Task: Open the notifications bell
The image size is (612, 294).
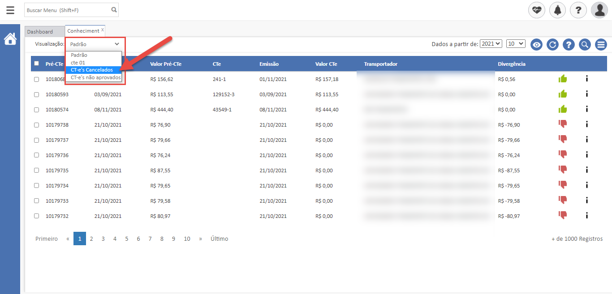Action: (x=557, y=10)
